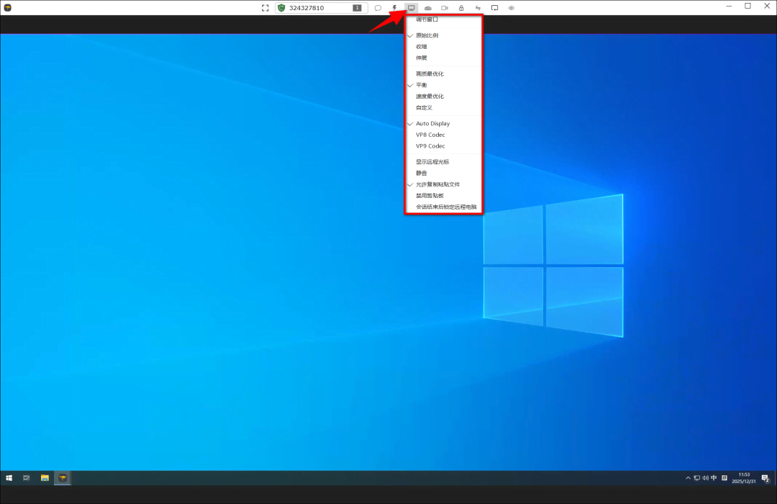Open the clock showing 11:53
Screen dimensions: 777x504
coord(745,478)
